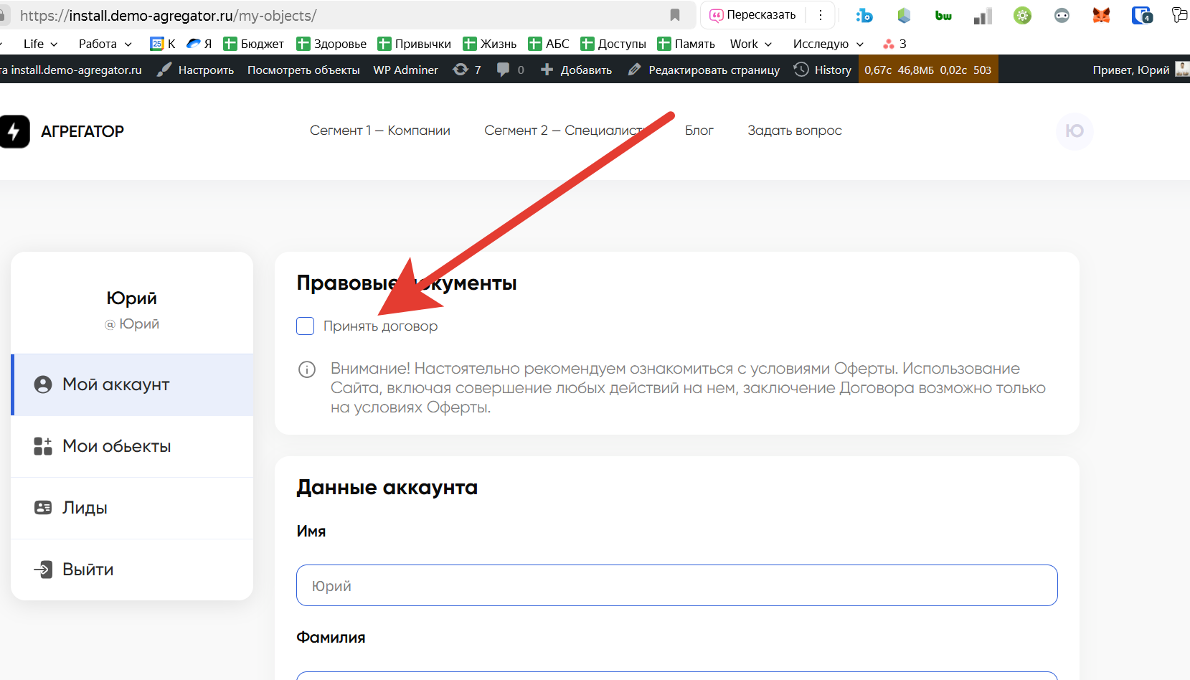Click the Agregator lightning bolt logo
The width and height of the screenshot is (1190, 680).
click(x=14, y=131)
